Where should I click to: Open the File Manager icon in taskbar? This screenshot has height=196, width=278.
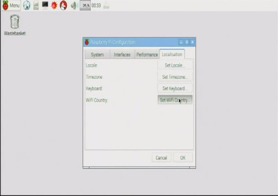coord(36,5)
